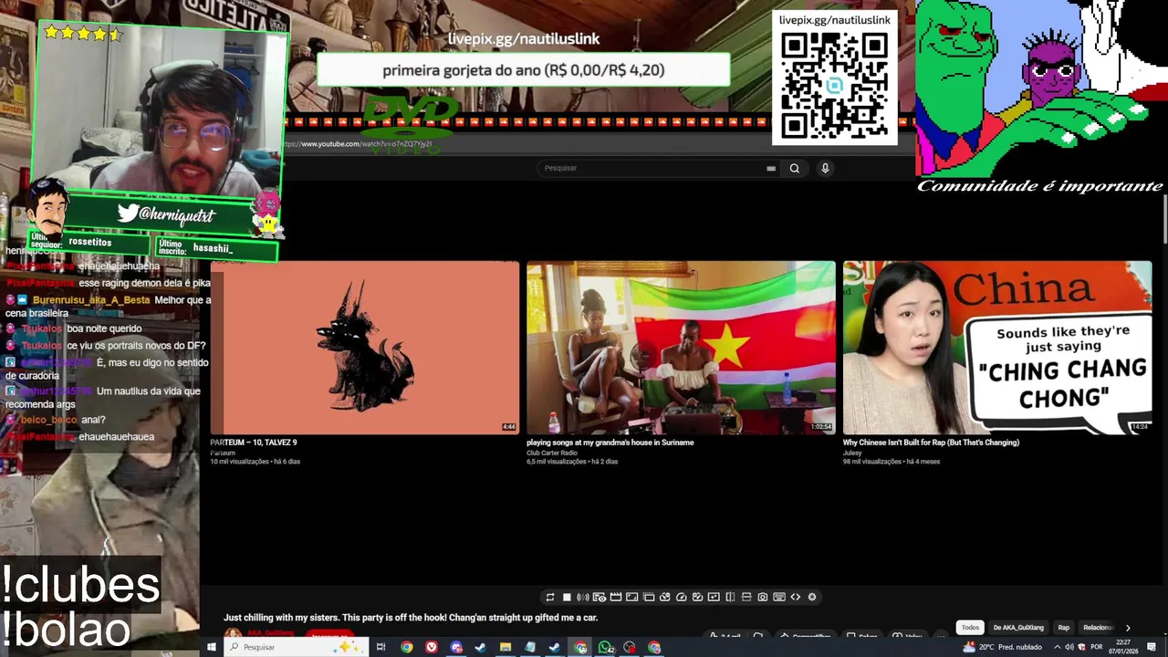Click the plain speedometer speed icon

(x=682, y=597)
